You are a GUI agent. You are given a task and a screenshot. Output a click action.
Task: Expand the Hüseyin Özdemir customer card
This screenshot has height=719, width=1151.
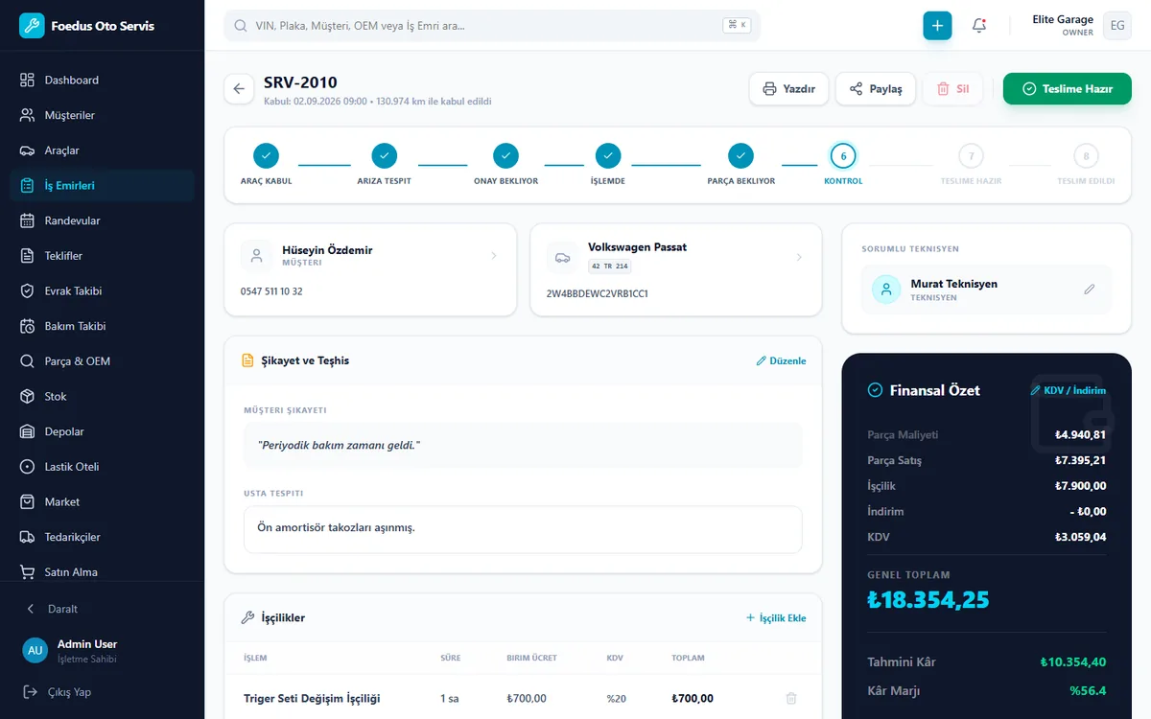(370, 269)
